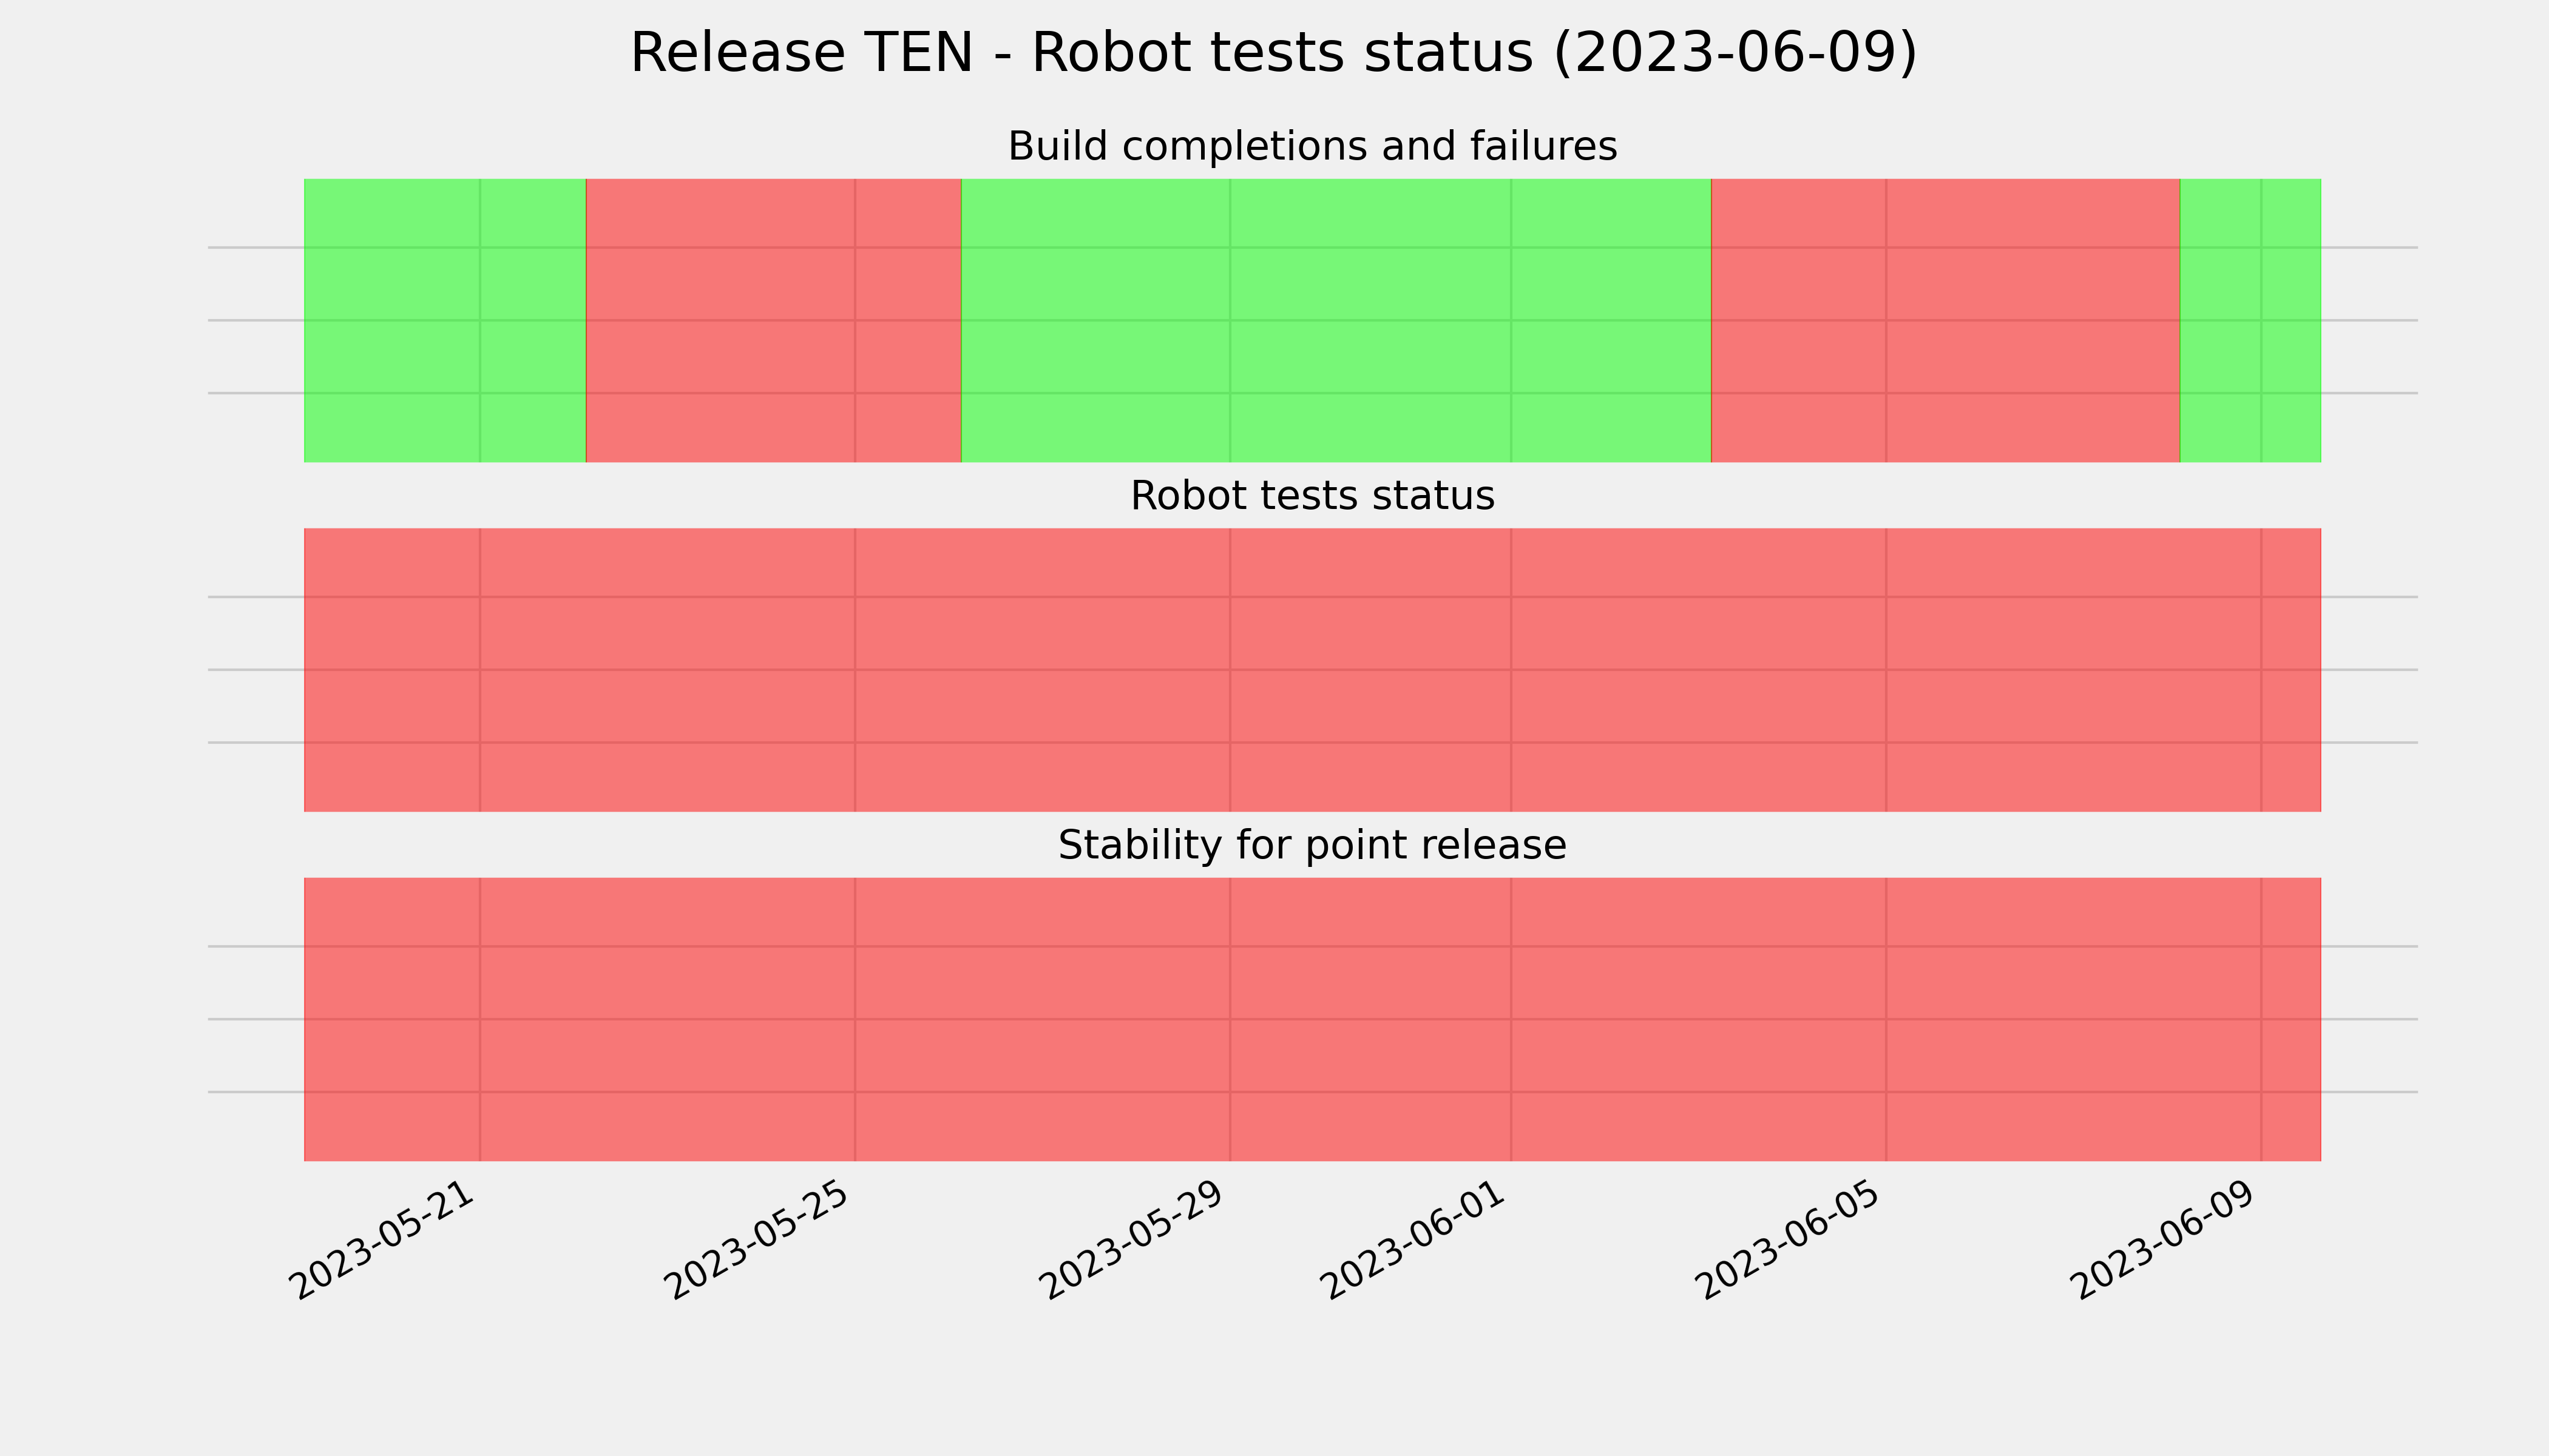Click the "Build completions and failures" subplot title
Screen dimensions: 2549x1456
(1312, 147)
